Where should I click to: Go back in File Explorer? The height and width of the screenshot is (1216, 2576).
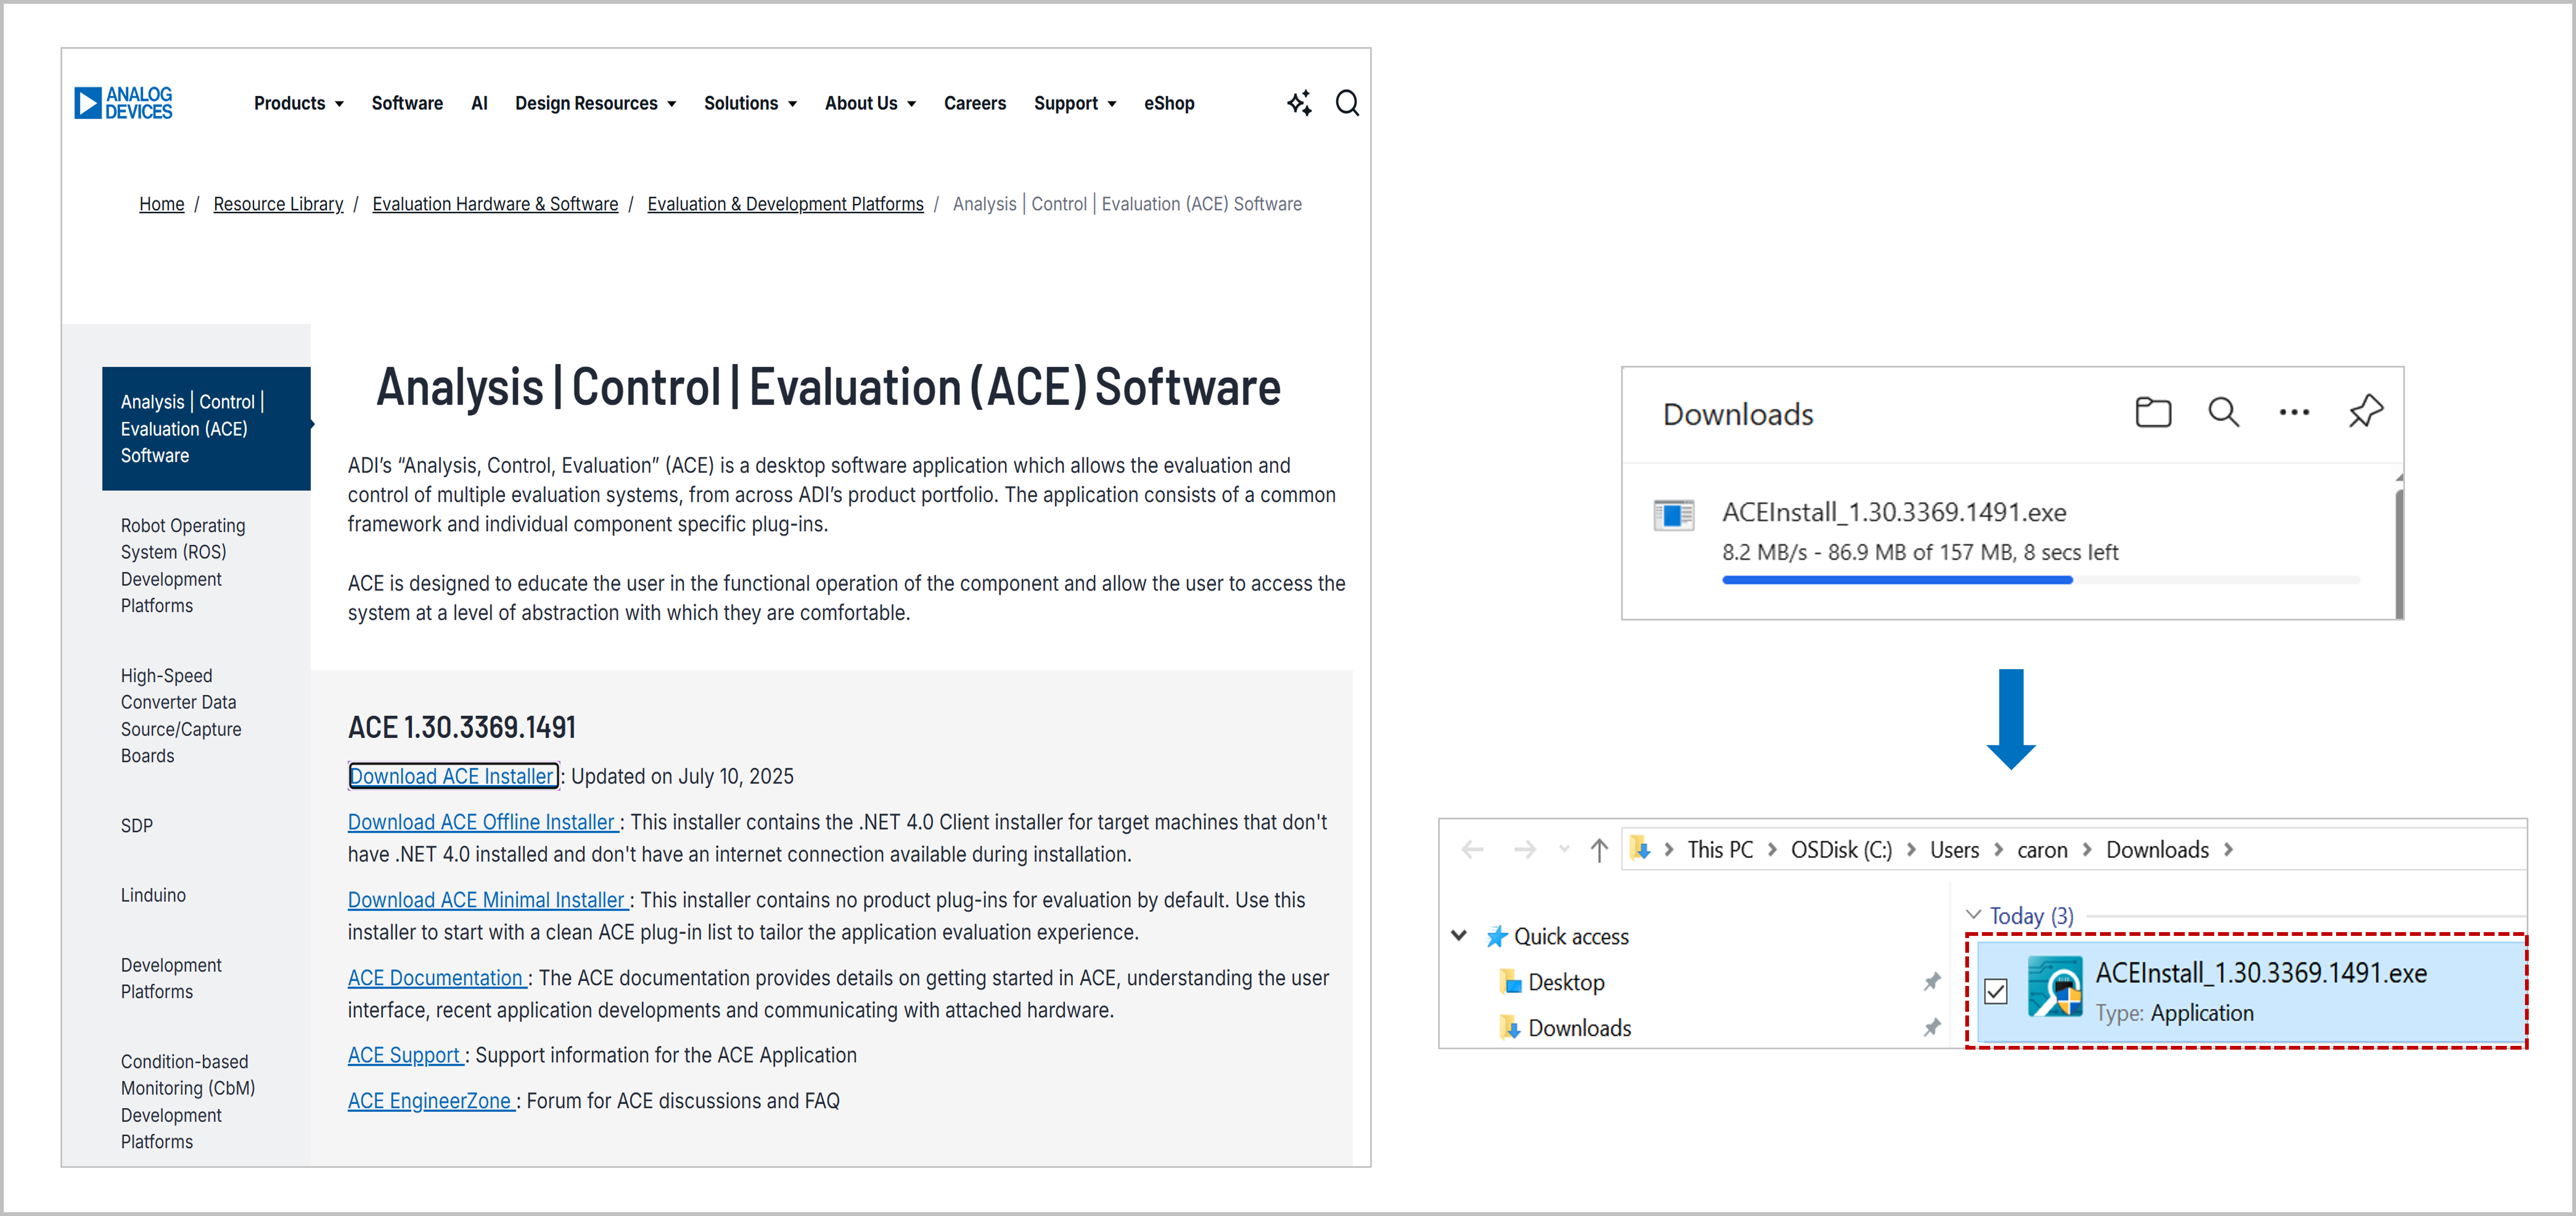[1472, 850]
